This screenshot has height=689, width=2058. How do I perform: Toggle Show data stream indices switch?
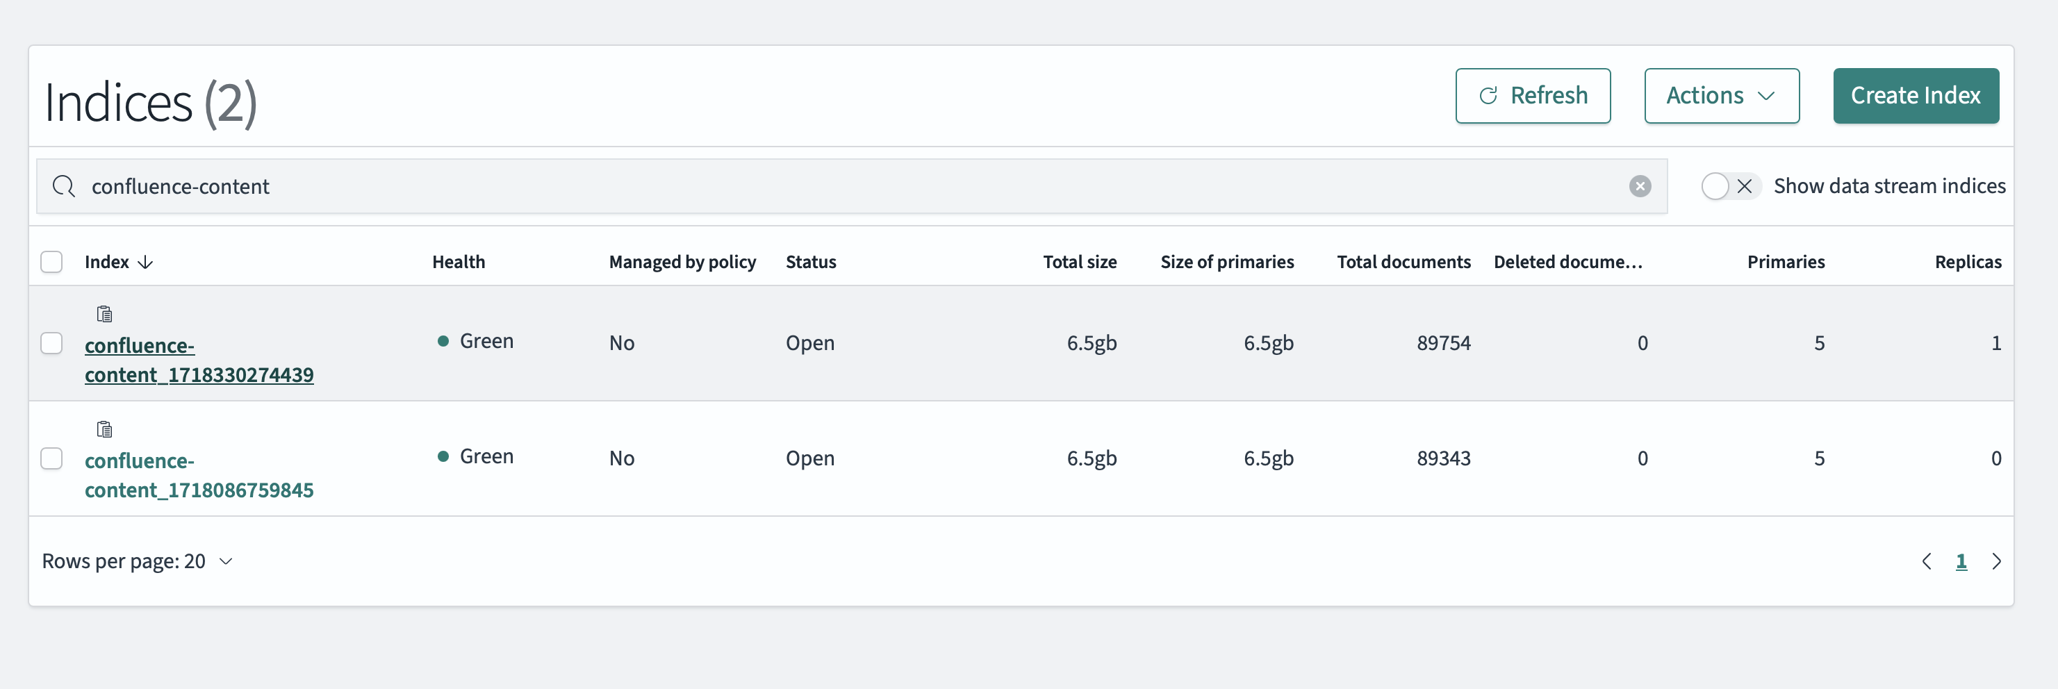(1729, 186)
